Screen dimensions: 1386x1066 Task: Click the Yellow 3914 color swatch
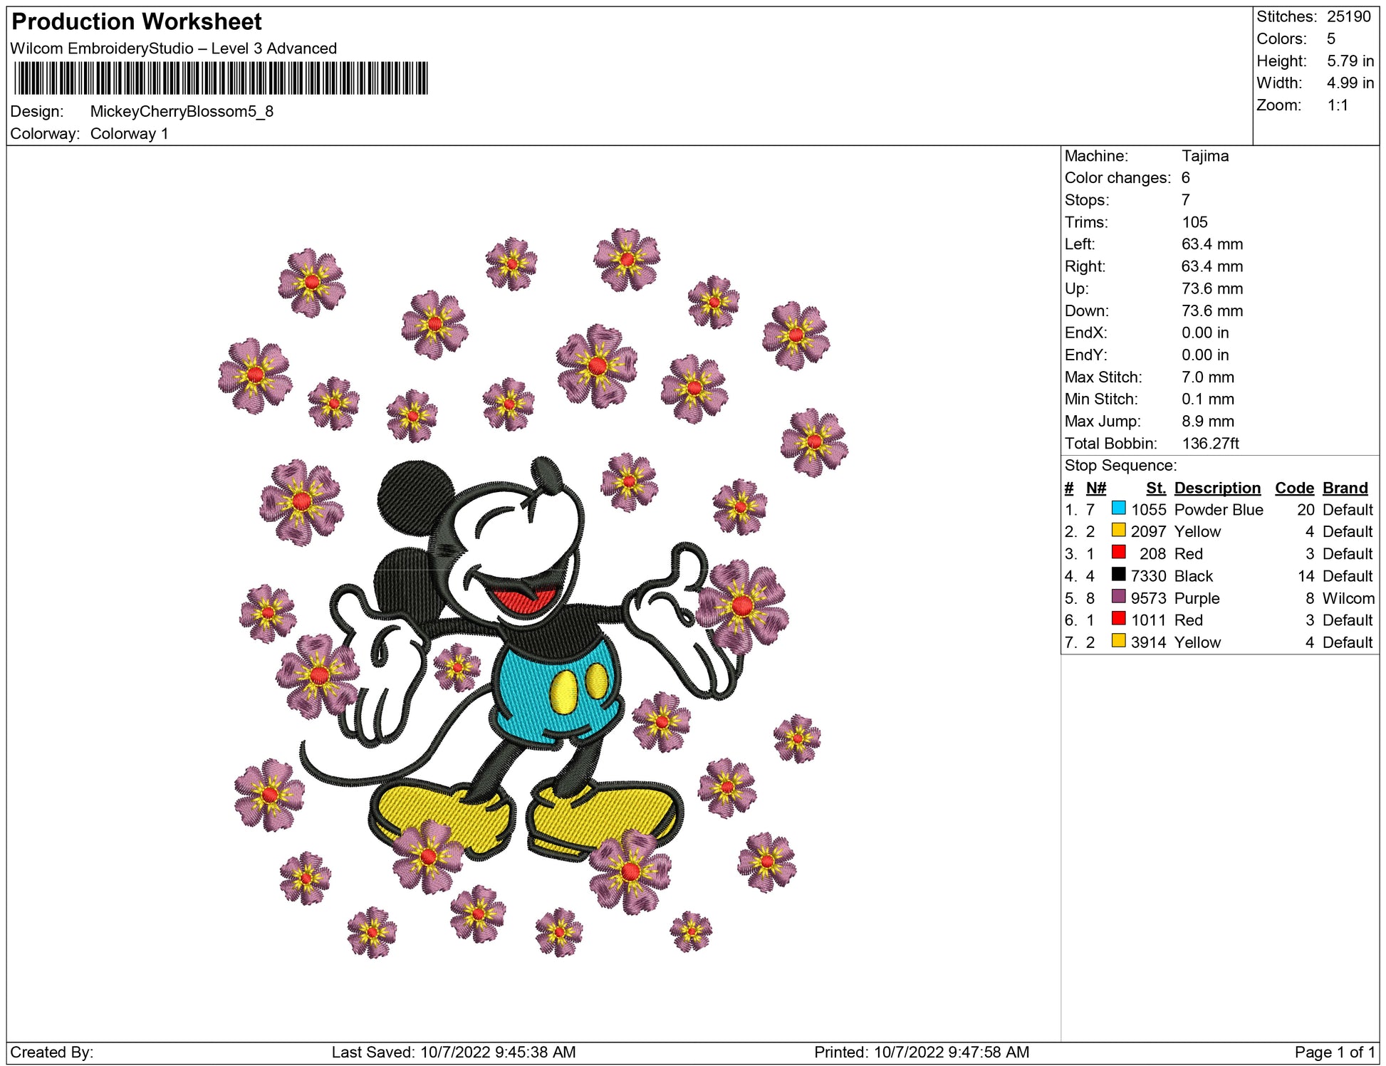(1118, 641)
